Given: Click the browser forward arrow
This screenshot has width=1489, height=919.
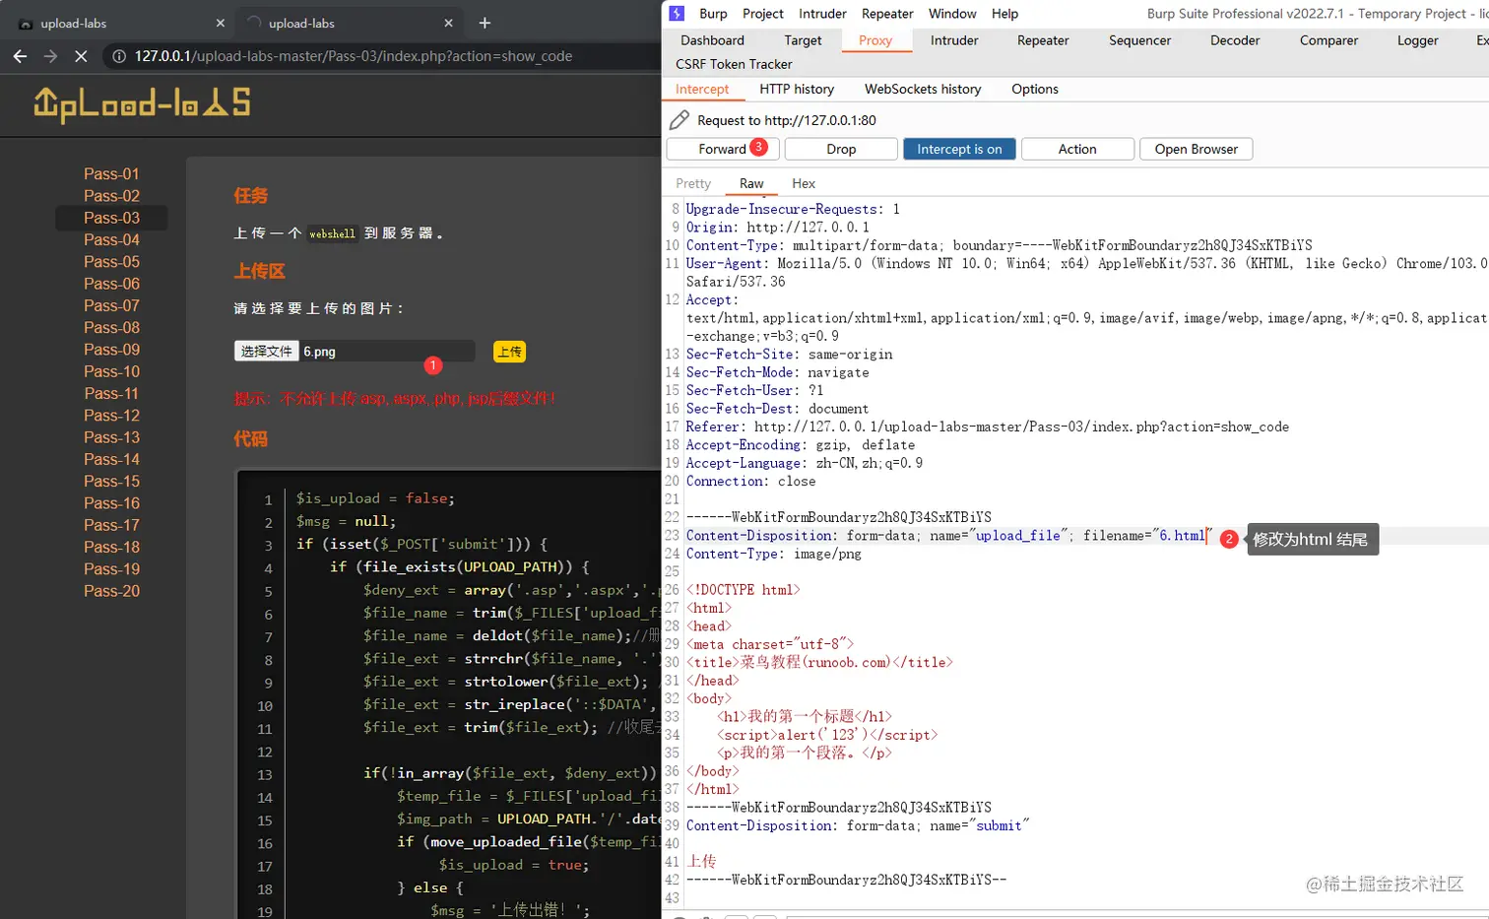Looking at the screenshot, I should click(x=50, y=56).
